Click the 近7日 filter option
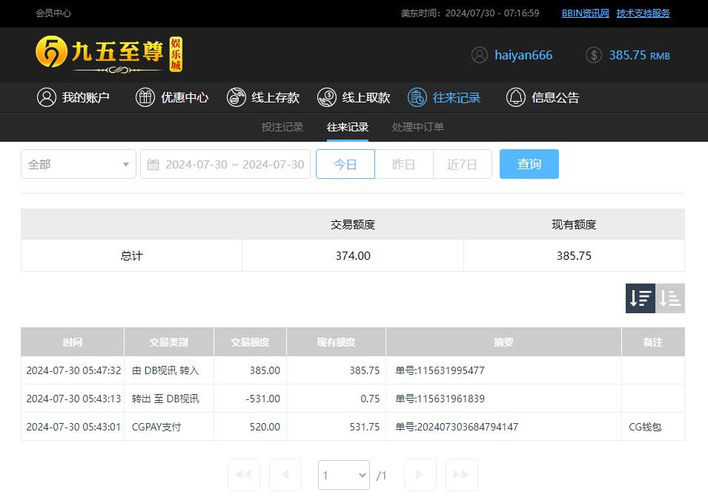Image resolution: width=708 pixels, height=501 pixels. point(462,164)
